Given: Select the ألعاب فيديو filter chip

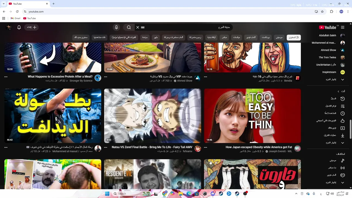Looking at the screenshot, I should (251, 37).
